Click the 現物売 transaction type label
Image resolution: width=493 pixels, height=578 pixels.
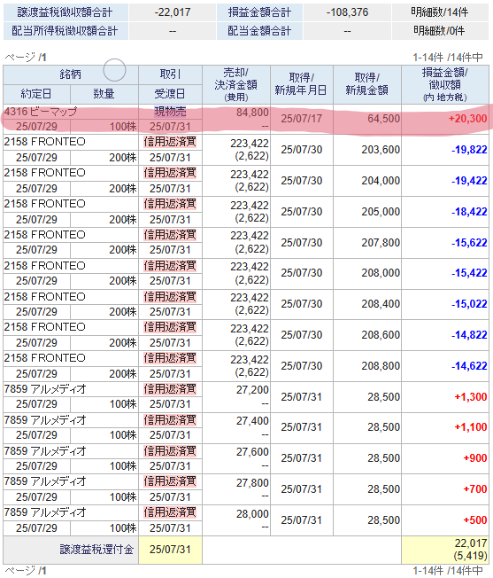coord(170,112)
